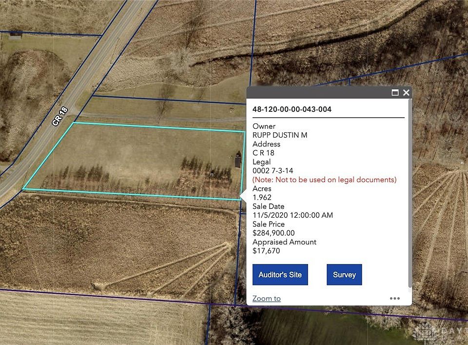Open the Survey document button
This screenshot has width=468, height=345.
coord(344,275)
